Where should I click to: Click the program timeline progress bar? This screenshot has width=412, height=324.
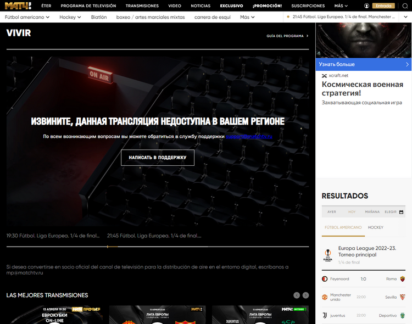[158, 247]
